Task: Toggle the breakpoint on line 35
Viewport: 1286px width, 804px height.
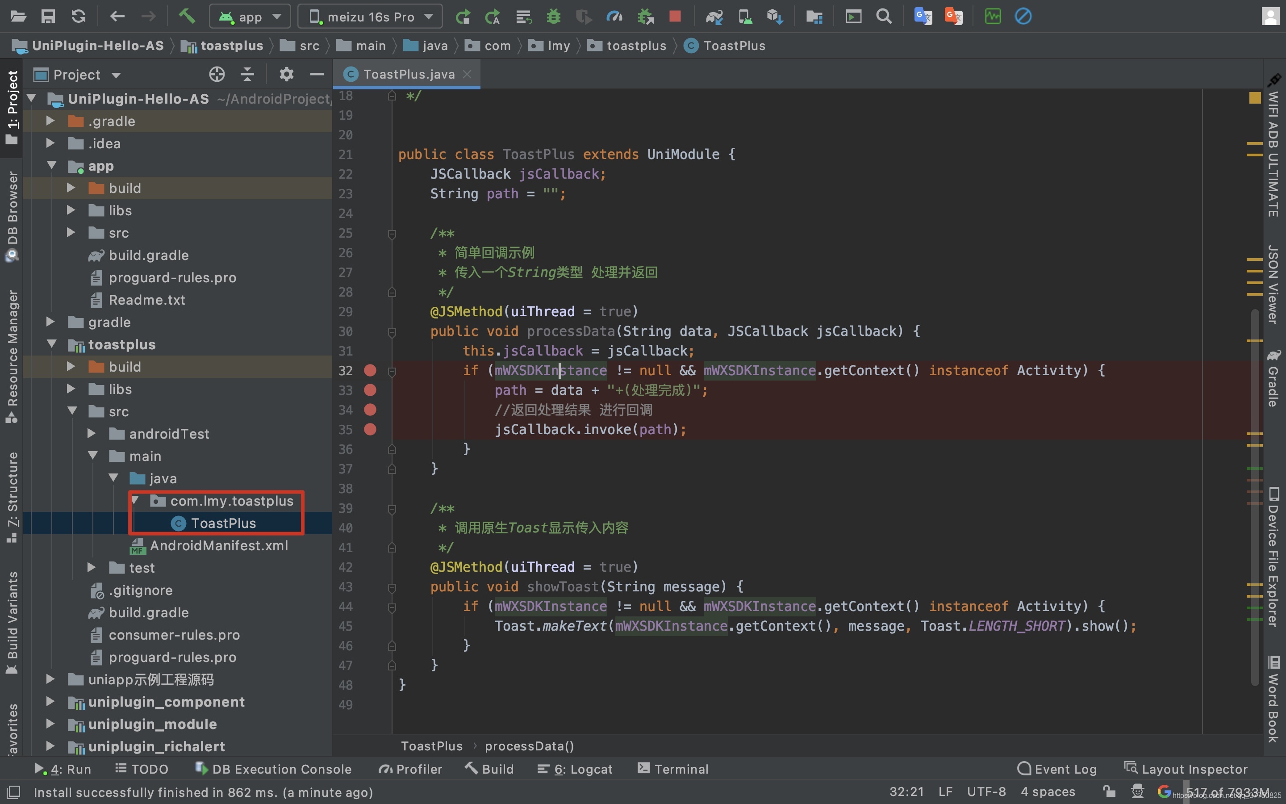Action: point(370,429)
